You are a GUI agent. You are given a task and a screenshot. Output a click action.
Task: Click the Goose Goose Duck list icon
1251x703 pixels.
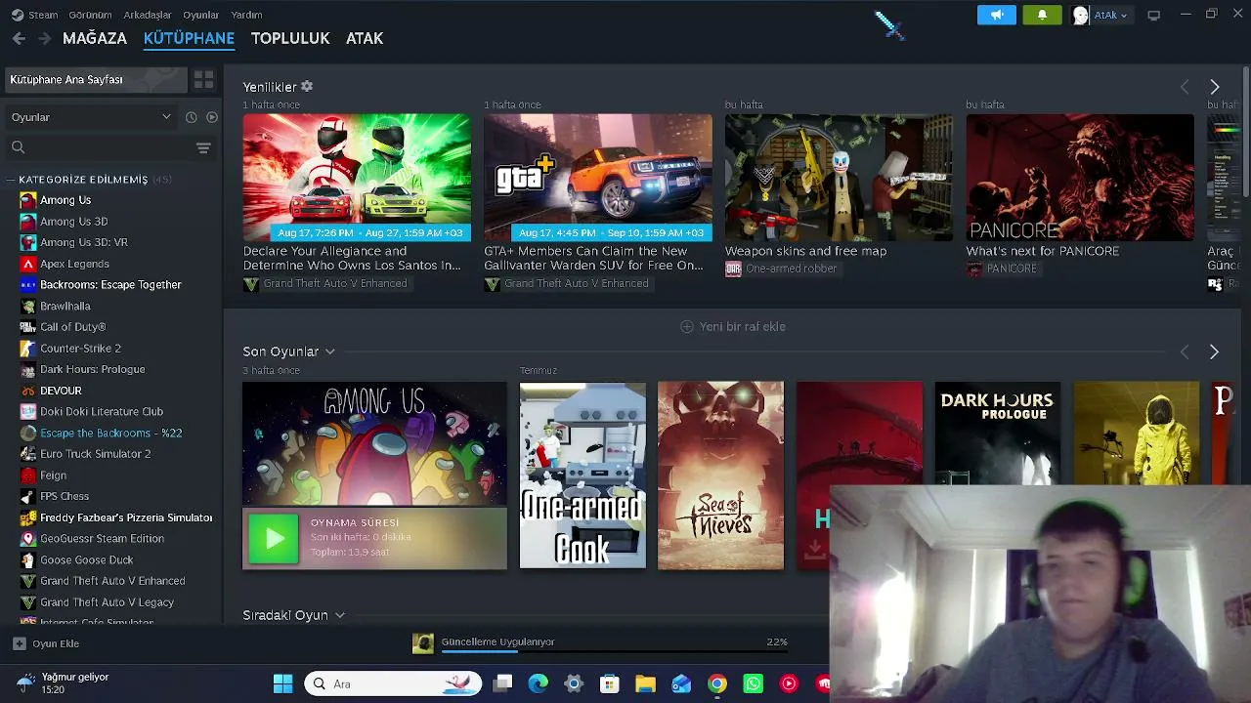click(x=27, y=559)
